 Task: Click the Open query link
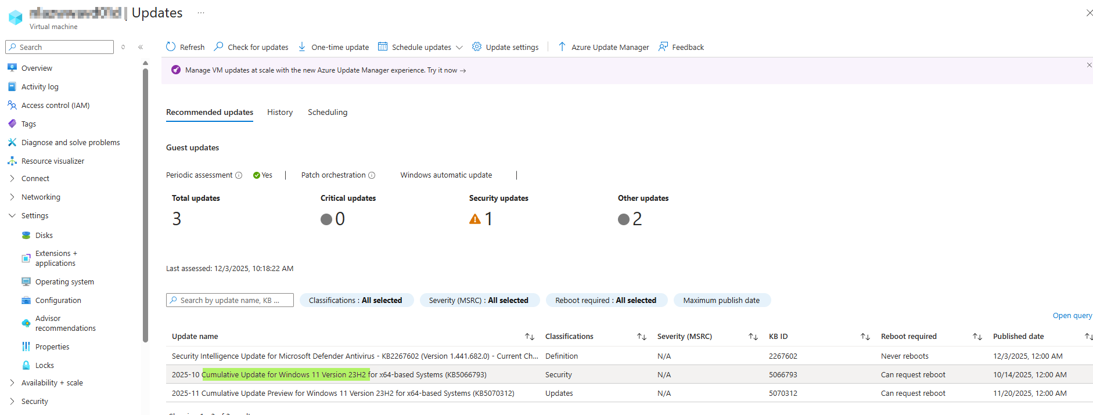(1072, 315)
